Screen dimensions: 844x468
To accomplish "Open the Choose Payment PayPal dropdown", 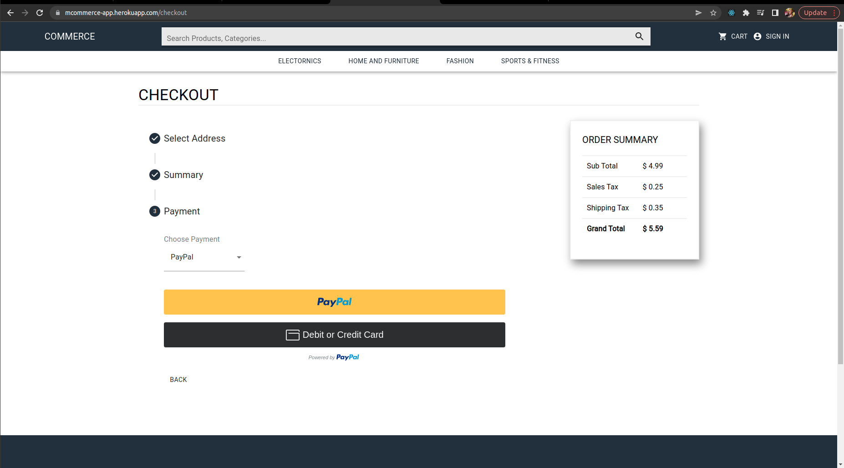I will tap(204, 257).
